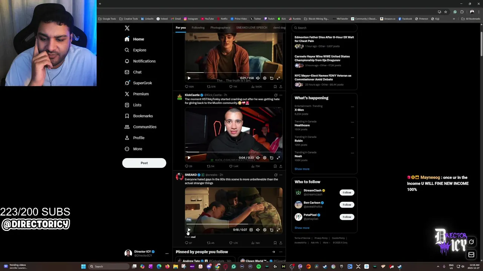Repost the SNEAKO post
This screenshot has width=483, height=271.
(x=211, y=243)
